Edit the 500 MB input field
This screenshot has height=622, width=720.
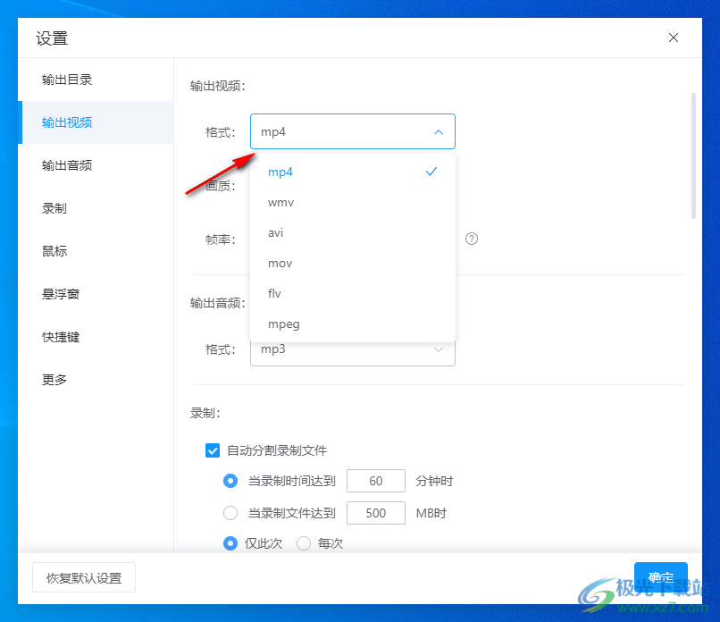(x=376, y=513)
